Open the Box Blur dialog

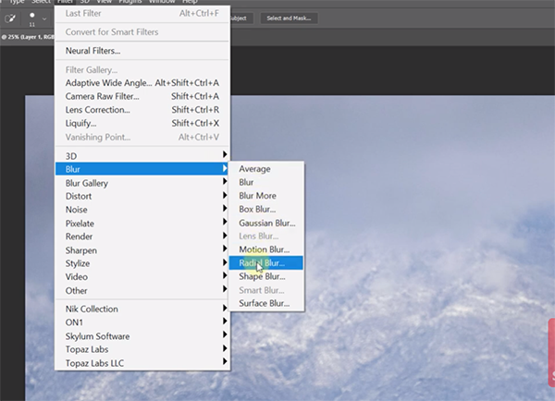point(266,210)
